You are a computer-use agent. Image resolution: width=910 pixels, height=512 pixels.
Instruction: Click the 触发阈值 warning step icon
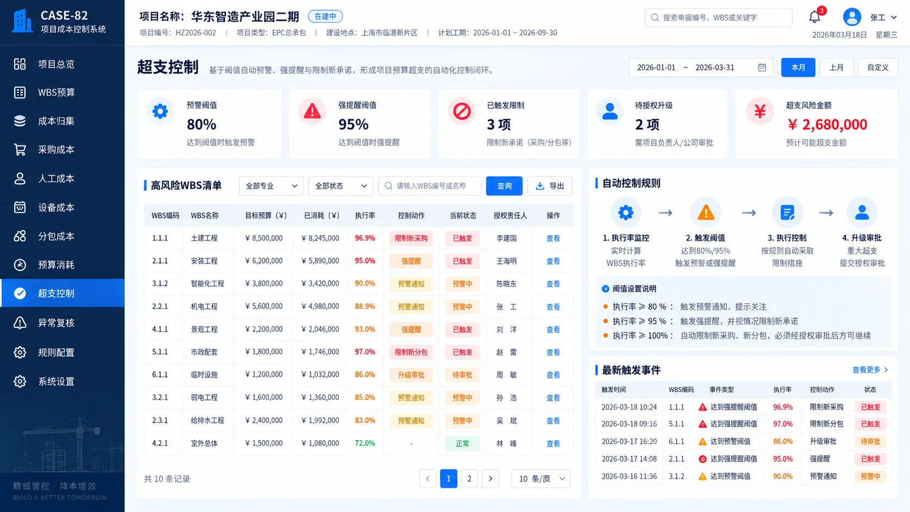pos(706,212)
